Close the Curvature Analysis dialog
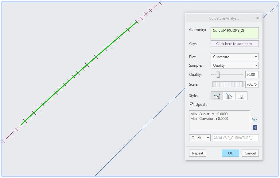This screenshot has height=178, width=280. click(257, 18)
